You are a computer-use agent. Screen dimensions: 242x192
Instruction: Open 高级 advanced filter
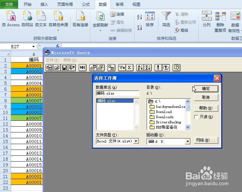tap(181, 30)
